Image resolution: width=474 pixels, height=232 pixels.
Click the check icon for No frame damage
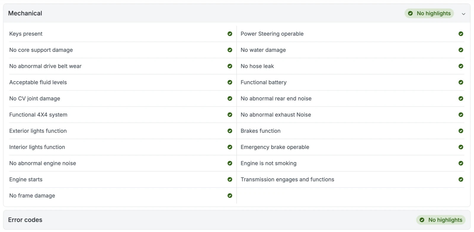230,196
